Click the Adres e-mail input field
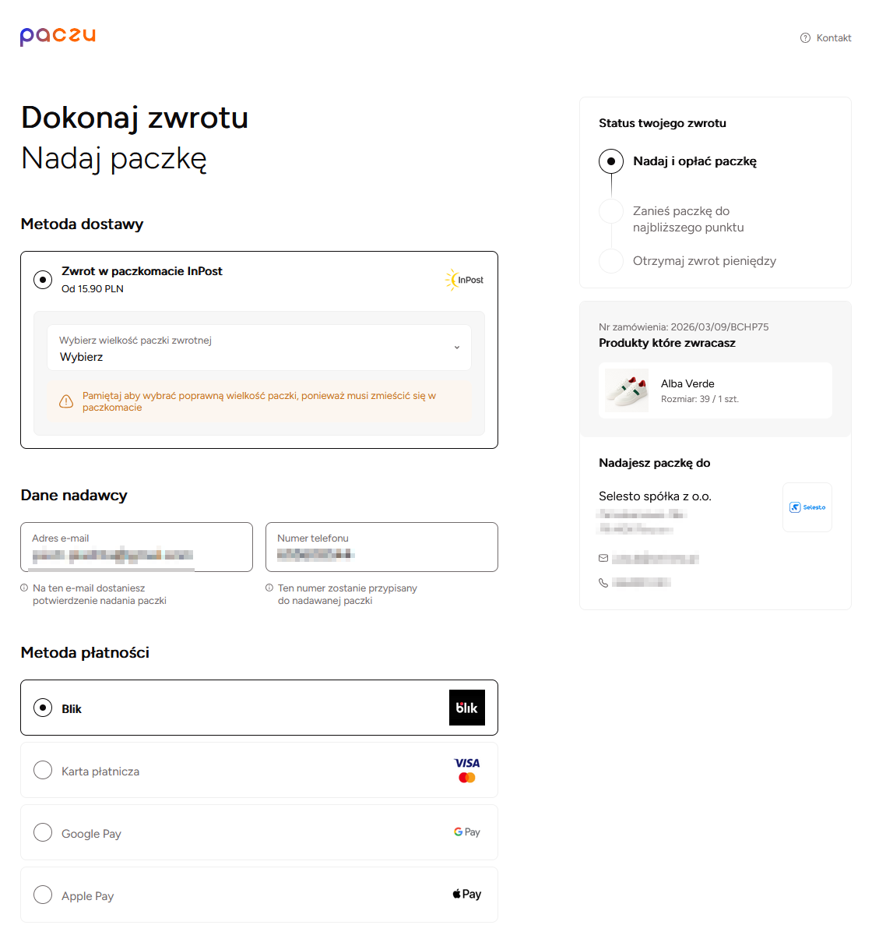The width and height of the screenshot is (872, 925). pos(136,547)
